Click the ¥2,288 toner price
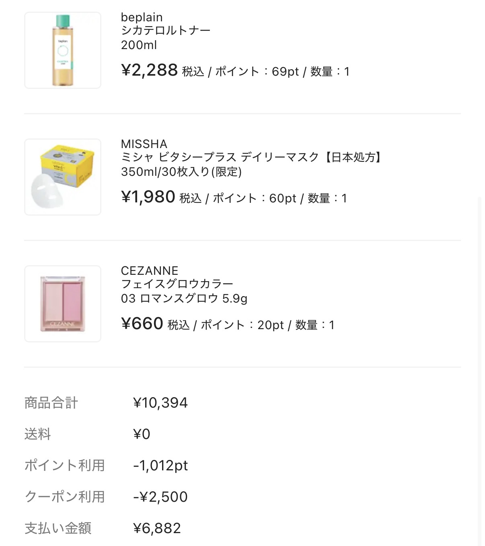Image resolution: width=485 pixels, height=546 pixels. pos(149,70)
